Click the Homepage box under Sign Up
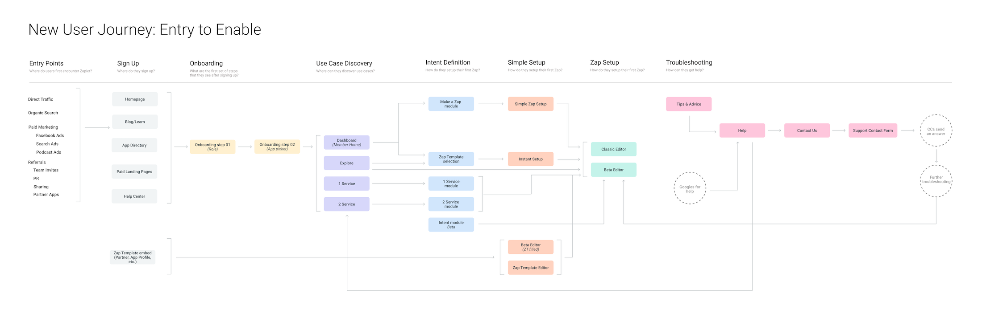The image size is (982, 318). [x=135, y=99]
